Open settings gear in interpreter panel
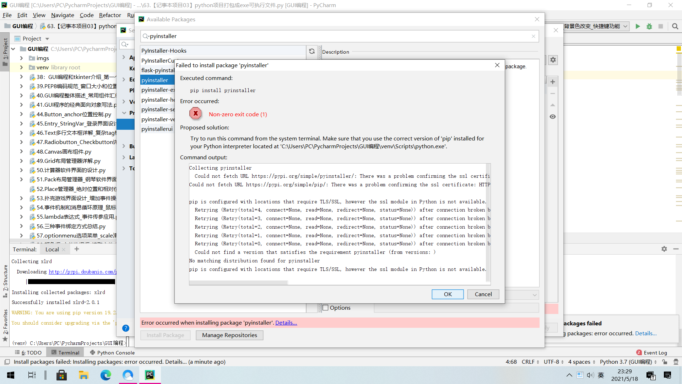The height and width of the screenshot is (384, 682). (x=553, y=60)
